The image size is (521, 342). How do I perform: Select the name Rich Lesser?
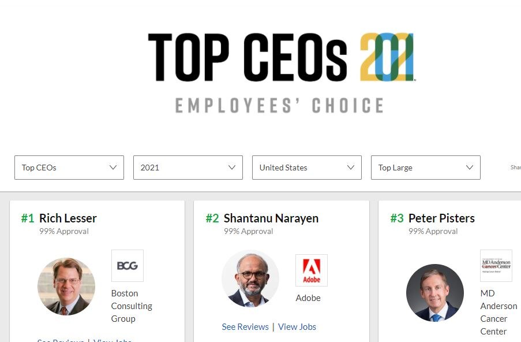click(x=68, y=218)
